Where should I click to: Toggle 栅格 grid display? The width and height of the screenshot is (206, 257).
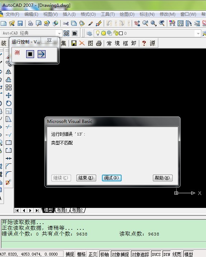click(81, 254)
